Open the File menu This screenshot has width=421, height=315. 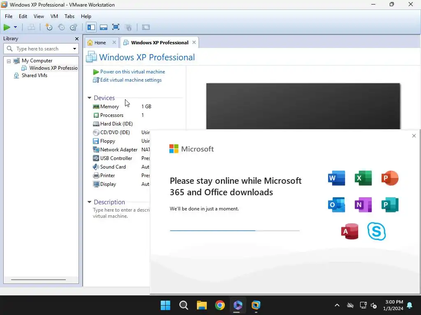[9, 16]
